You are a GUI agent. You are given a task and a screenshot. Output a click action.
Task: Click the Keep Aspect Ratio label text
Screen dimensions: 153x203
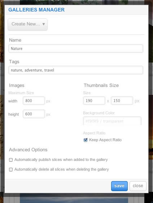pyautogui.click(x=105, y=140)
